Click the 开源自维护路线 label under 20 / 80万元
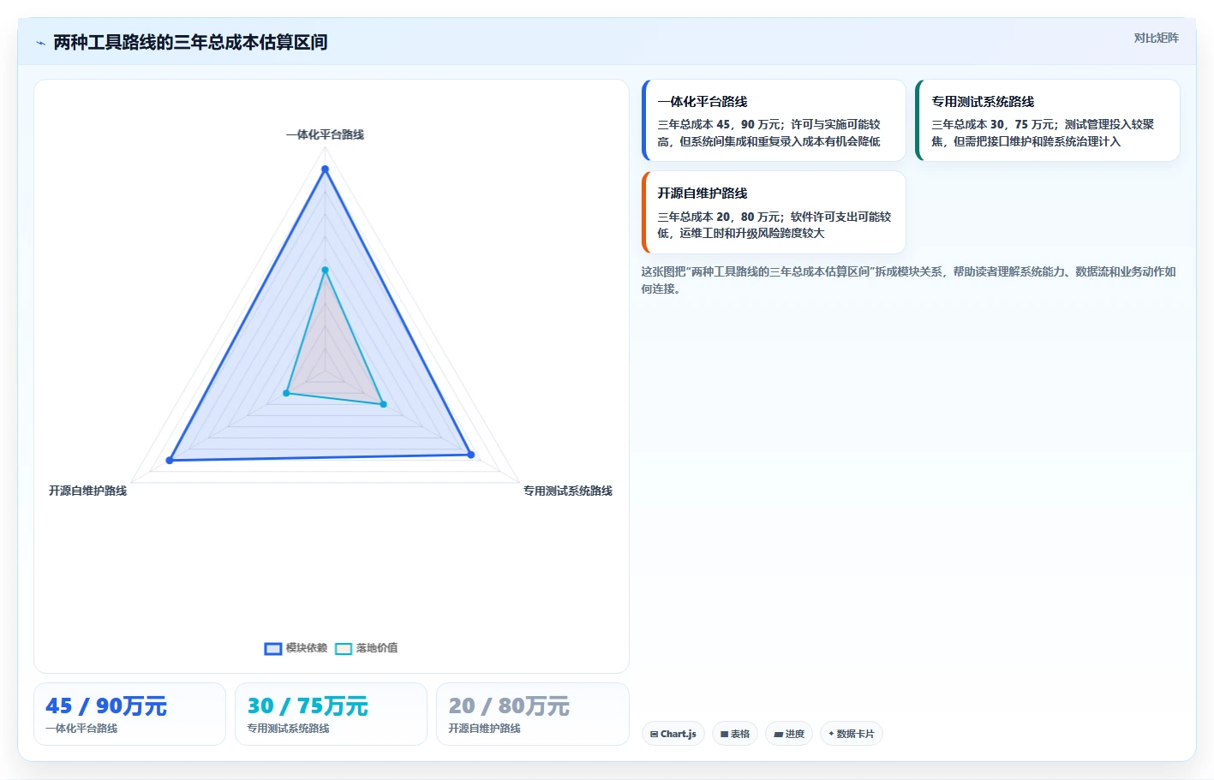The width and height of the screenshot is (1214, 780). (x=484, y=729)
